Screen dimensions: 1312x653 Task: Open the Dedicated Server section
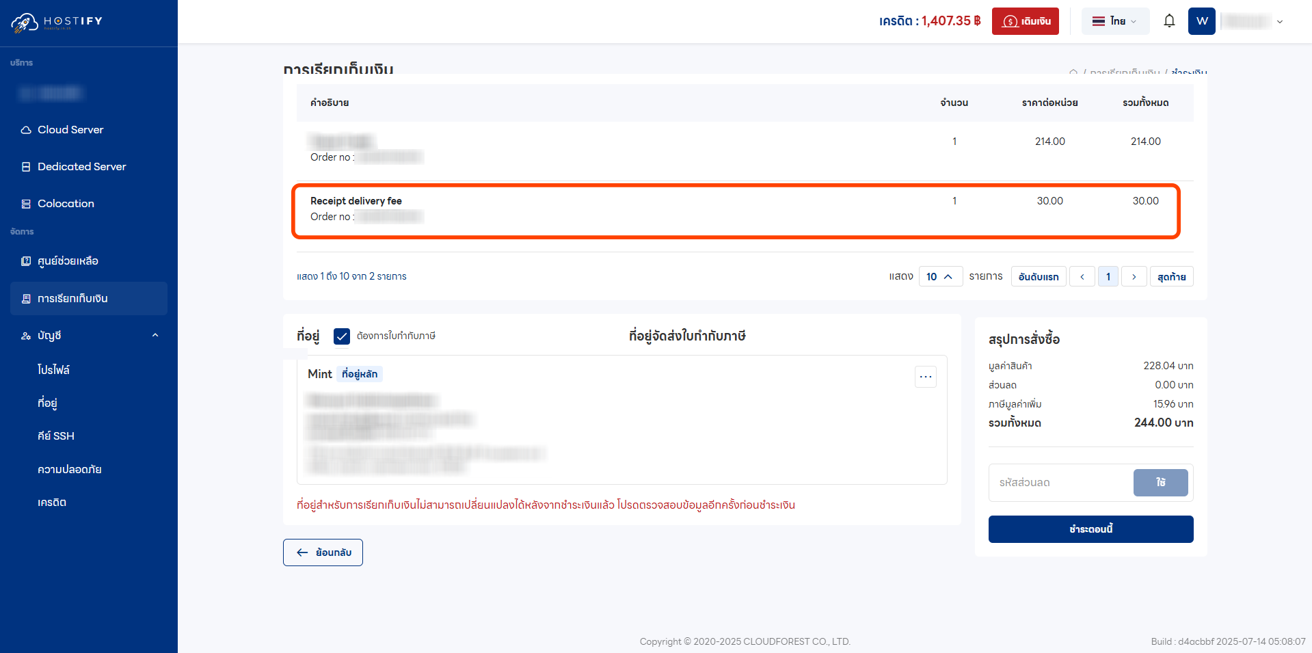click(82, 166)
